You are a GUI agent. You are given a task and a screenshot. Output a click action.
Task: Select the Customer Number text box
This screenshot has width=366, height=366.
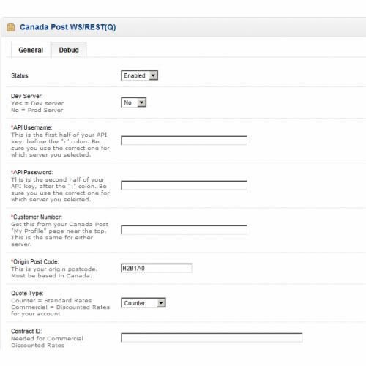[184, 230]
